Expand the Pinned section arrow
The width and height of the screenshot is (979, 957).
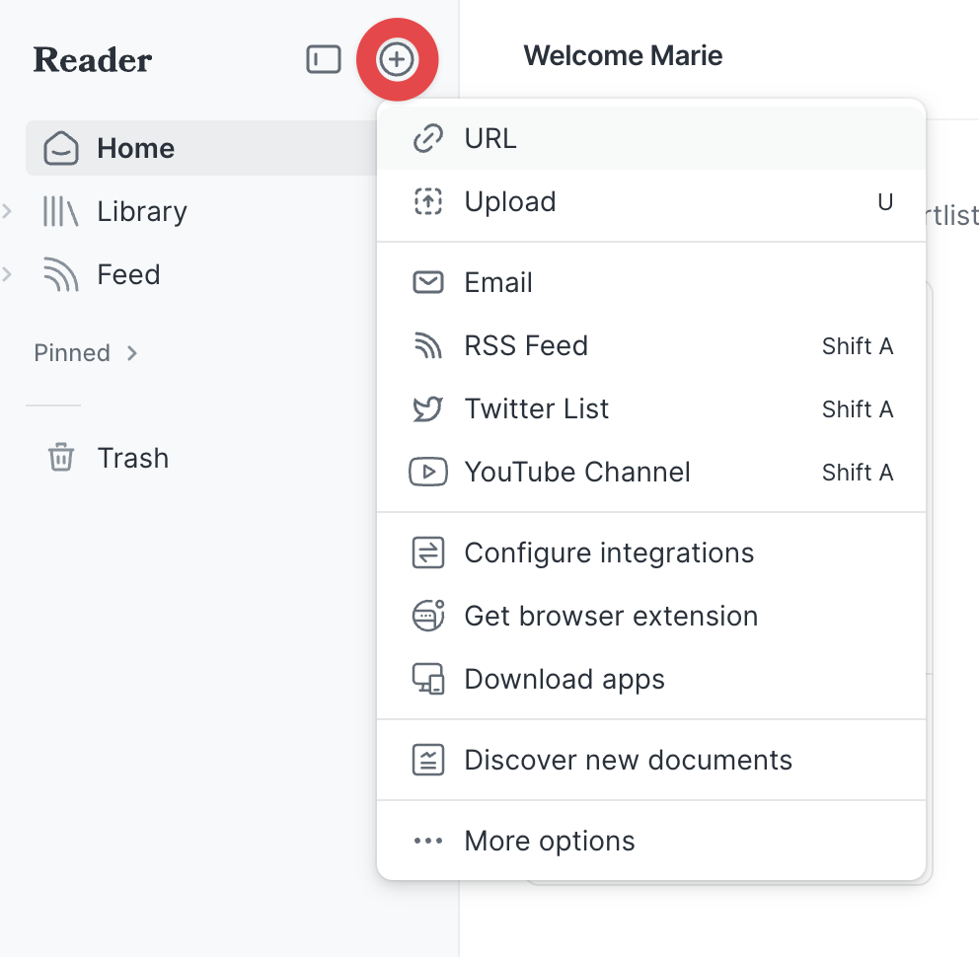[x=132, y=353]
